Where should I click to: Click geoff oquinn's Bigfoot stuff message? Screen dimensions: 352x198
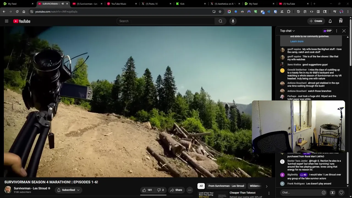click(x=314, y=51)
